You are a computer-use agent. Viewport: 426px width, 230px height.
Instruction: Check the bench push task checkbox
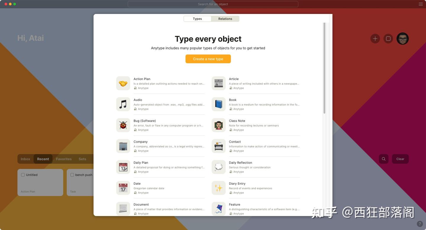pyautogui.click(x=72, y=175)
